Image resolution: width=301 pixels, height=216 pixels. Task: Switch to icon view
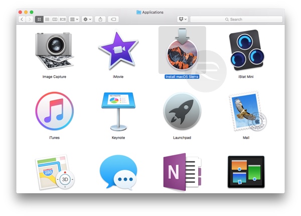(x=39, y=19)
